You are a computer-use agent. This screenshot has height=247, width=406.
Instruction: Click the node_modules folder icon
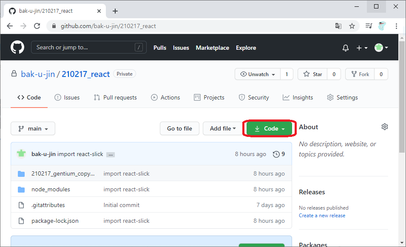pos(21,190)
